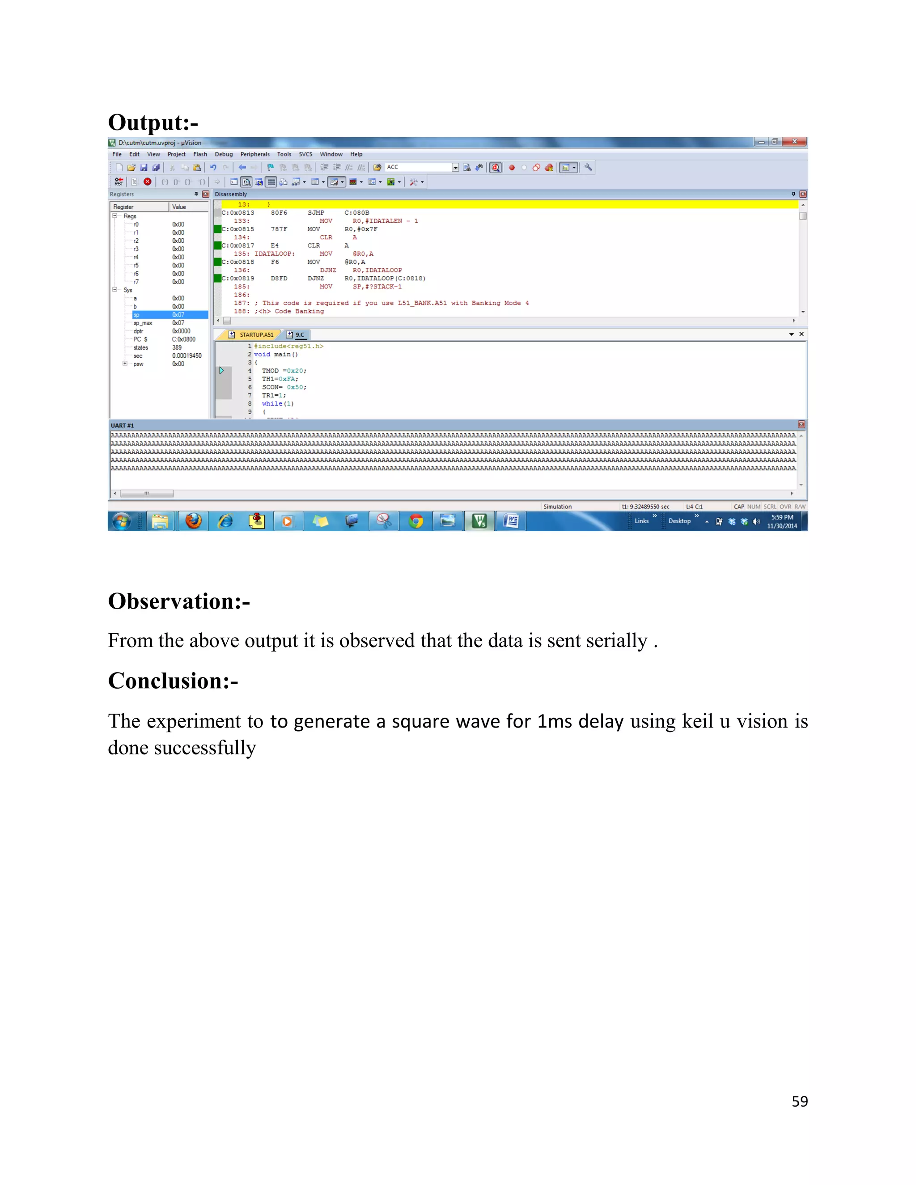Screen dimensions: 916x1185
Task: Open the Peripherals menu
Action: [x=255, y=154]
